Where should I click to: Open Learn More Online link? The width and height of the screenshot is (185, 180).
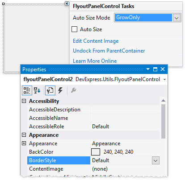click(x=95, y=61)
